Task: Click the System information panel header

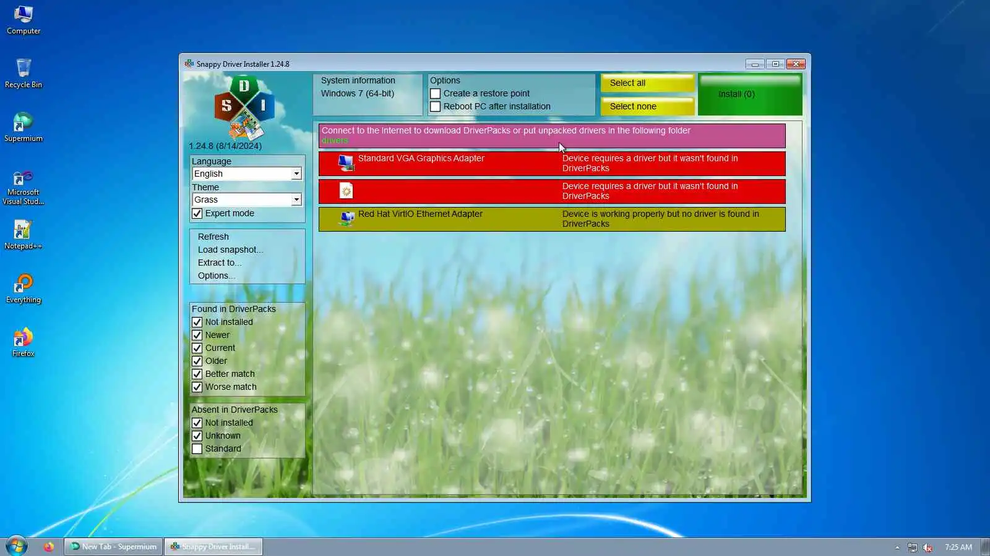Action: (358, 81)
